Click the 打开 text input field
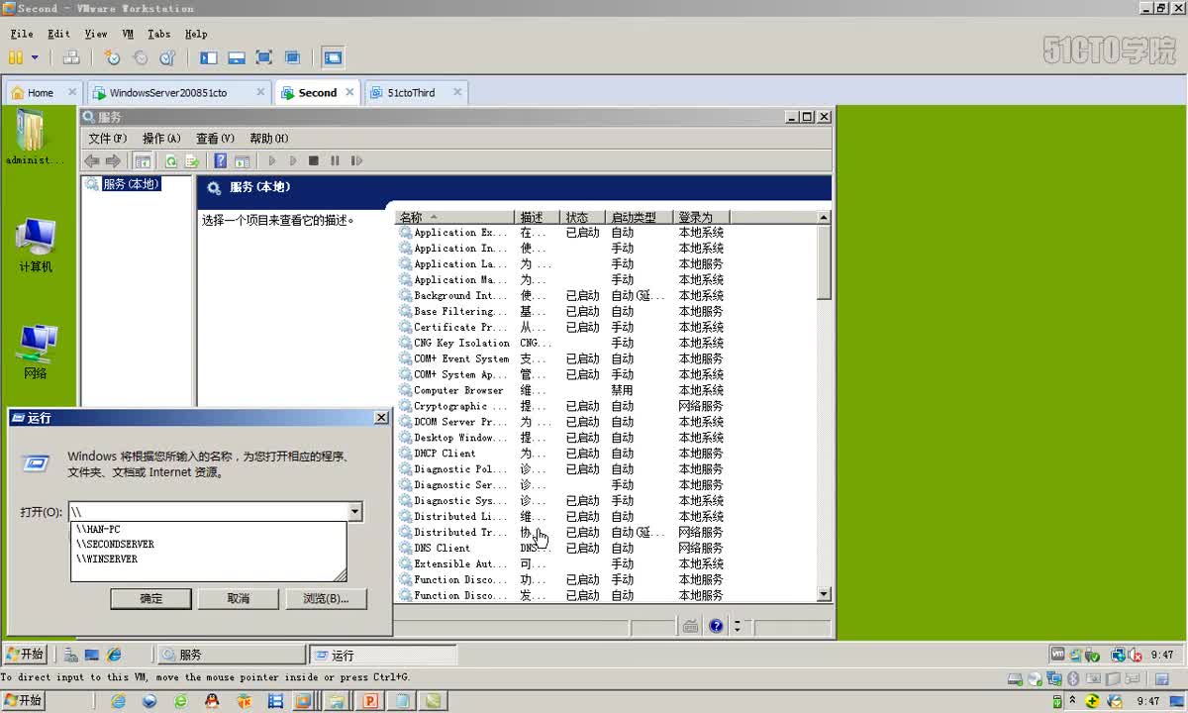This screenshot has height=713, width=1188. tap(208, 512)
